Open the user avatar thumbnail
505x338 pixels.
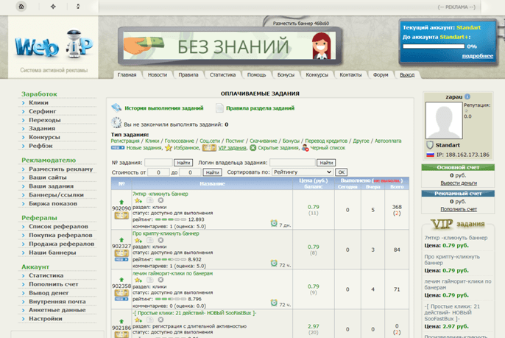(x=444, y=120)
